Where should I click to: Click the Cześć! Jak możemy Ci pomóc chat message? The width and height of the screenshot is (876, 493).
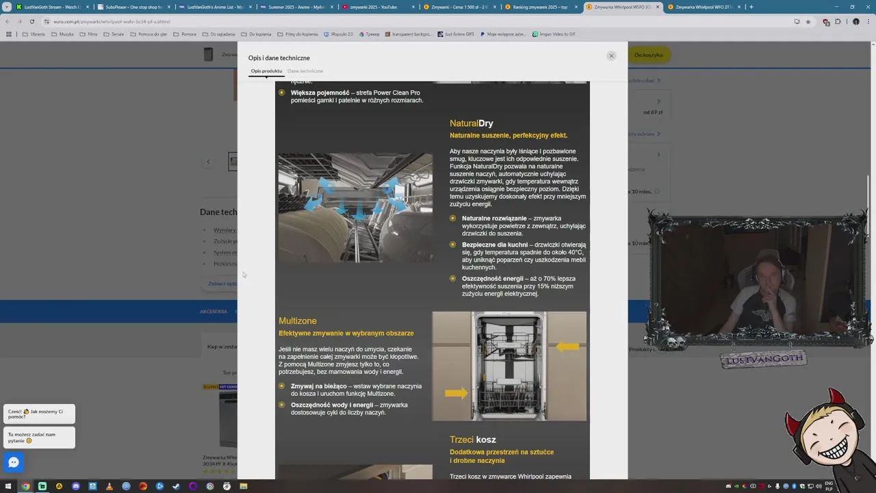[39, 414]
